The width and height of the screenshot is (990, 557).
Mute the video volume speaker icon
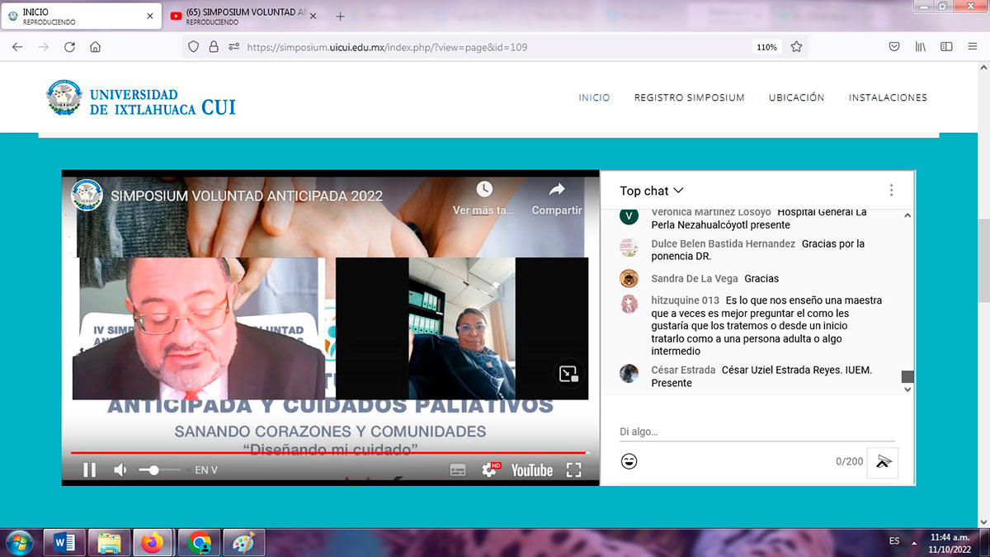(120, 470)
